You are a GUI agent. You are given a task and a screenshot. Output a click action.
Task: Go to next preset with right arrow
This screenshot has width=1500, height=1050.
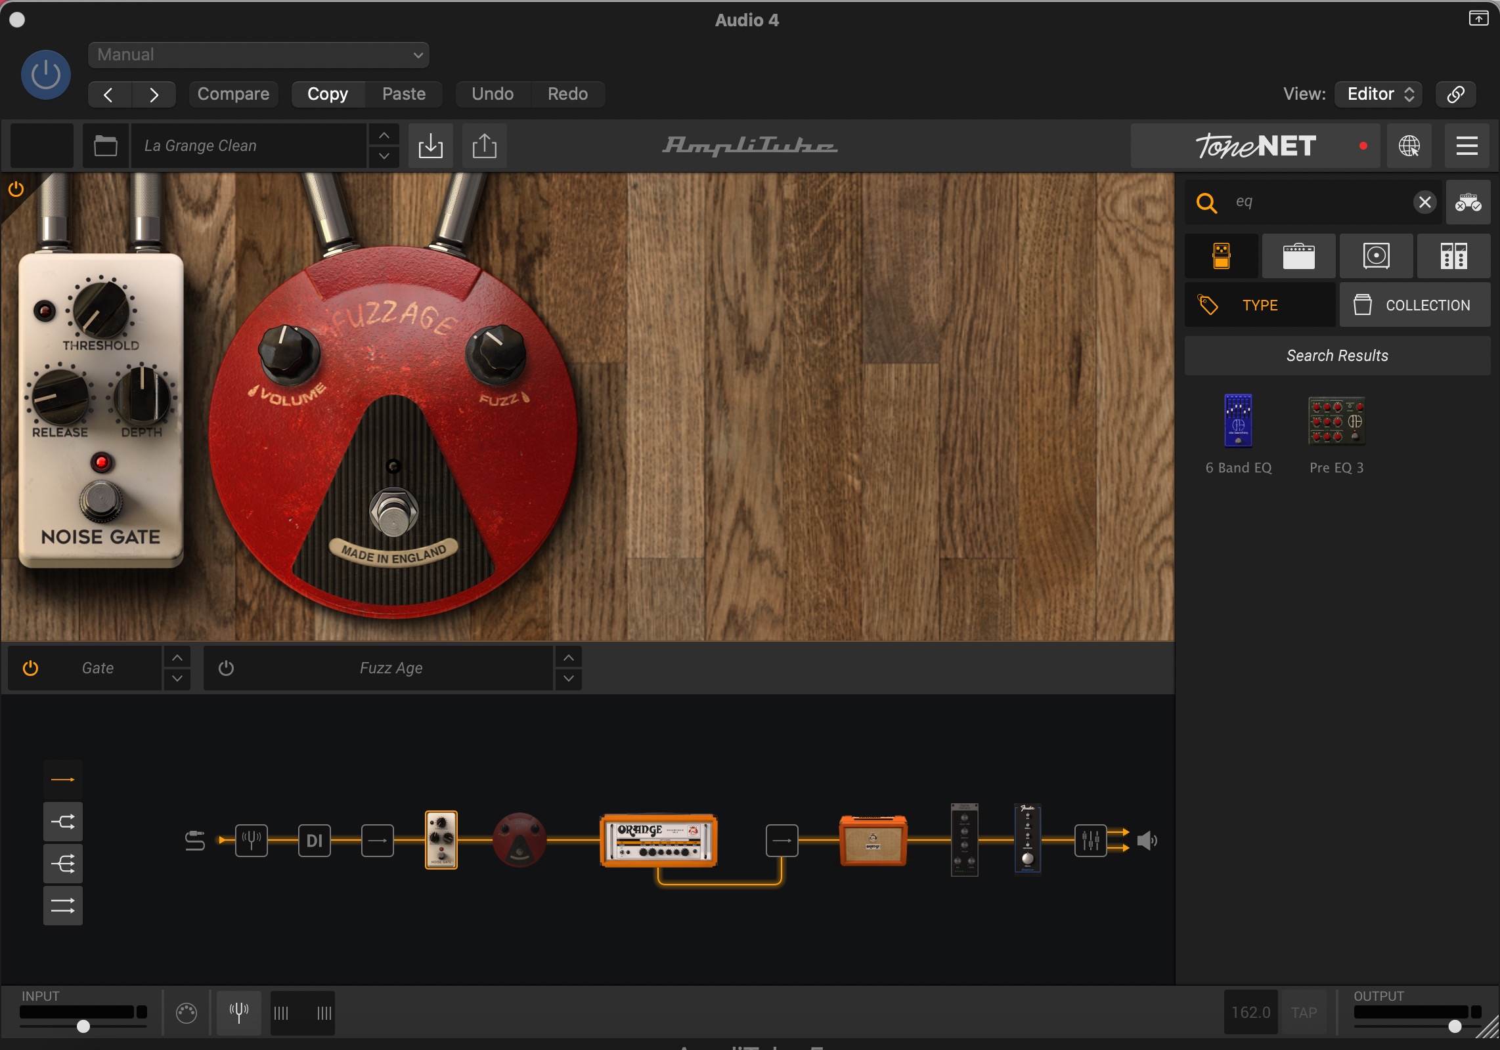pyautogui.click(x=154, y=94)
